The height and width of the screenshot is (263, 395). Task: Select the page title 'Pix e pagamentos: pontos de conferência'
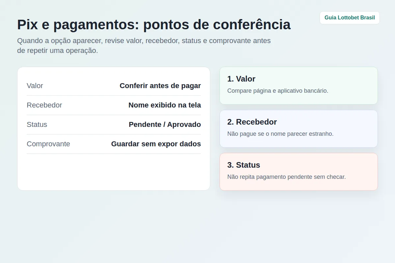pyautogui.click(x=154, y=25)
